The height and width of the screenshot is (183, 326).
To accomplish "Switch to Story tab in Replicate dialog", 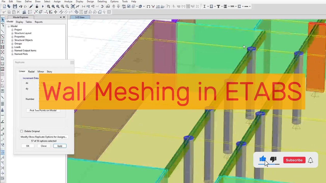I will coord(49,72).
